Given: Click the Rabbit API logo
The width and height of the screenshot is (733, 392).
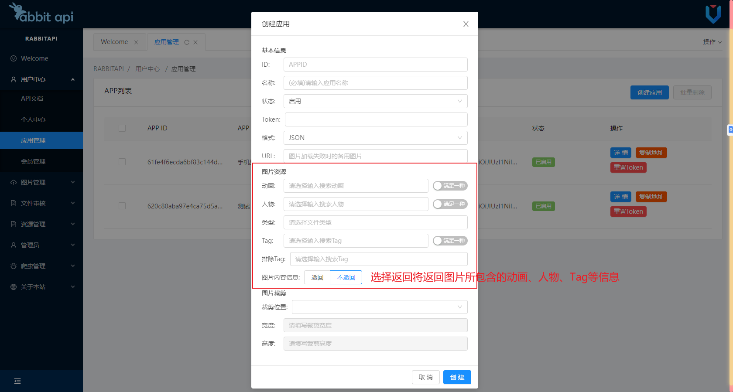Looking at the screenshot, I should [41, 13].
